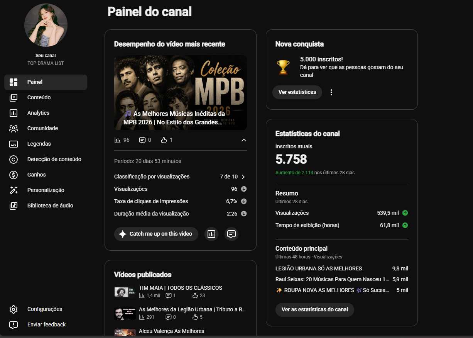Open the Painel dashboard icon

[x=14, y=82]
